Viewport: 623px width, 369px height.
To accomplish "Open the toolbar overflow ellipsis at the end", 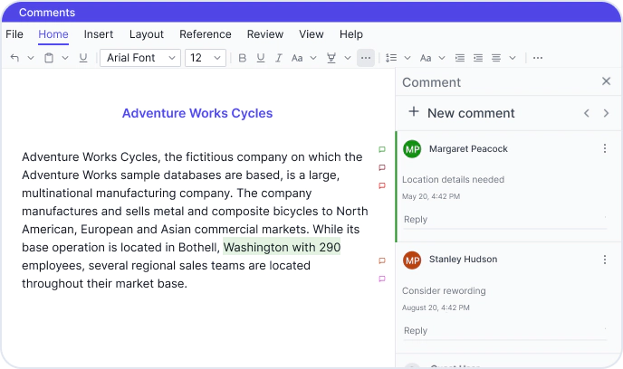I will pos(538,58).
